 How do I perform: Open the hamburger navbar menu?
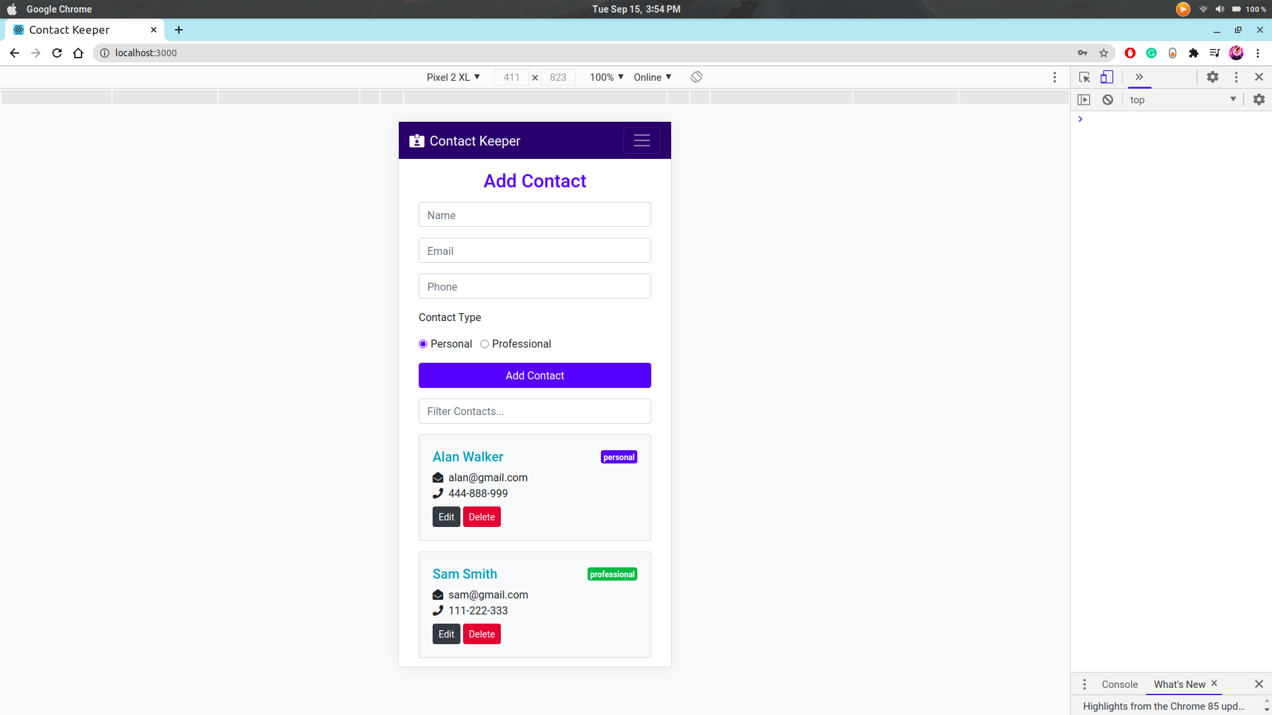(x=641, y=140)
